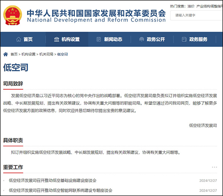This screenshot has width=223, height=196.
Task: Click 首页 in the breadcrumb
Action: pyautogui.click(x=14, y=54)
